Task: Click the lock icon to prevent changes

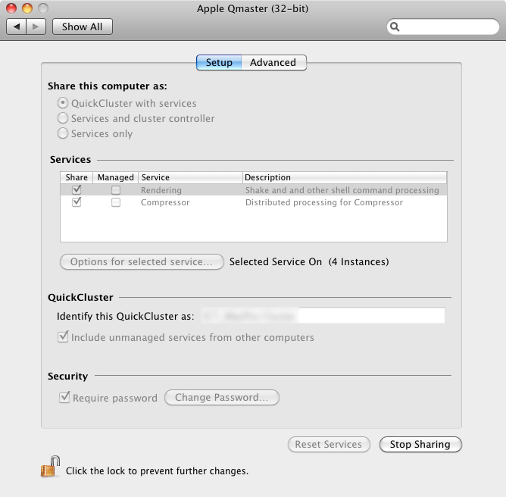Action: click(50, 467)
